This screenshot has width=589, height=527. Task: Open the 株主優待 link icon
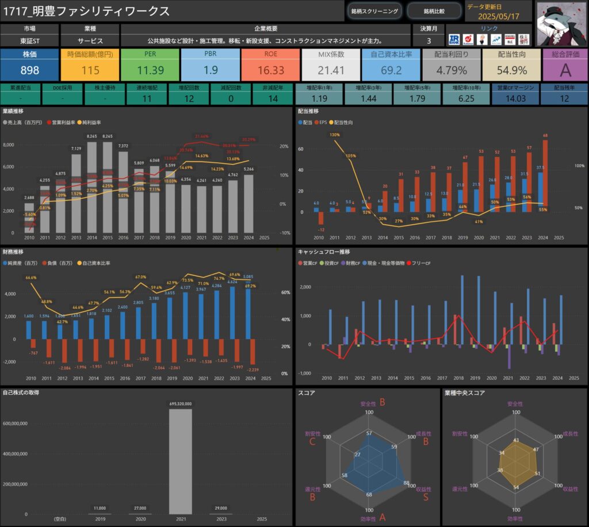point(523,40)
